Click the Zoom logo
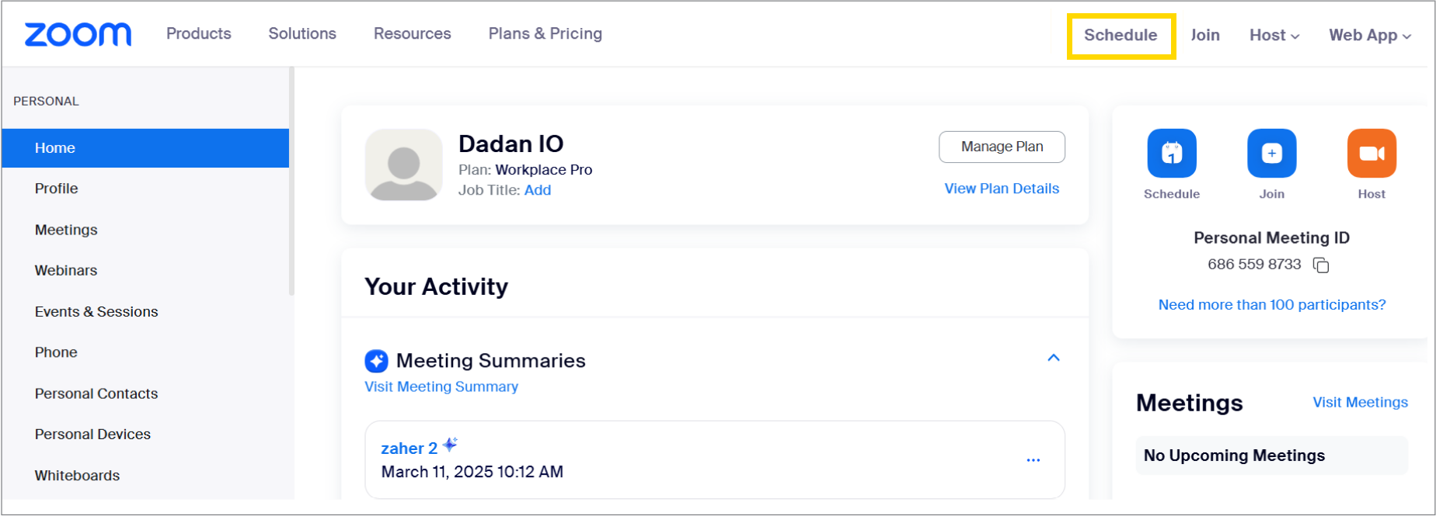This screenshot has height=516, width=1436. (78, 34)
